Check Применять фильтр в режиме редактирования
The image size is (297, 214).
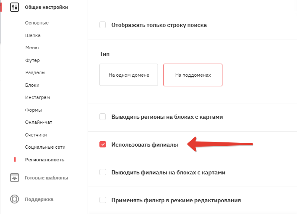coord(103,200)
